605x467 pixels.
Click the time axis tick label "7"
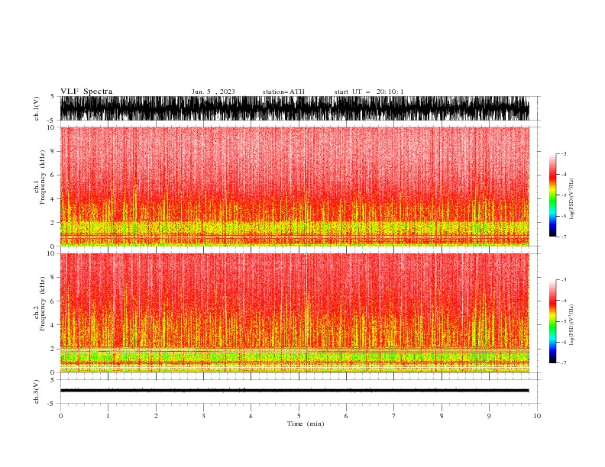click(394, 416)
